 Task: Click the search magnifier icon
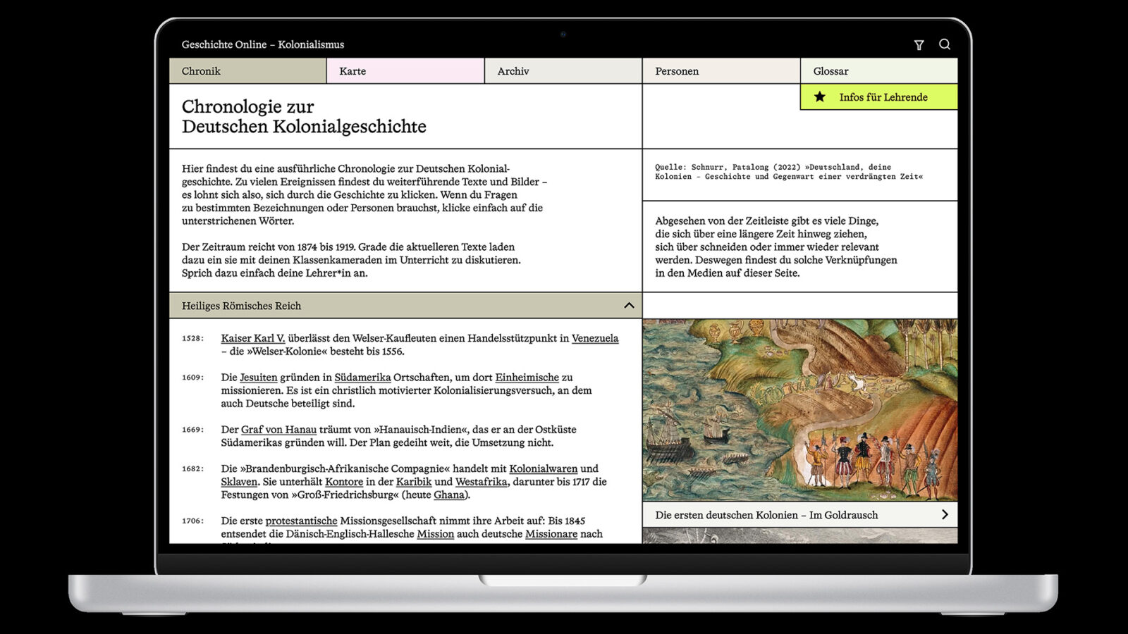[945, 44]
